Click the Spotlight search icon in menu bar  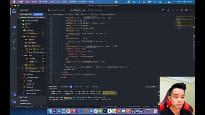(x=165, y=2)
